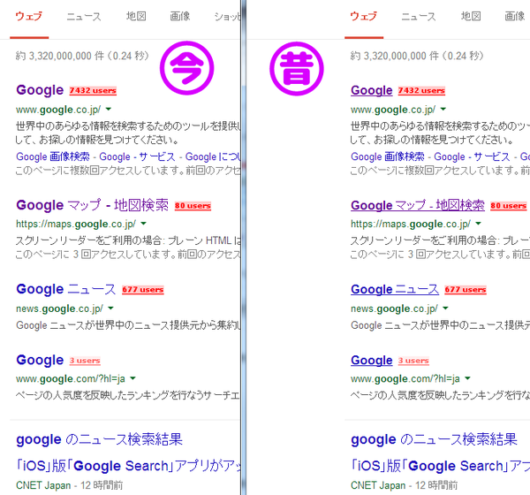530x495 pixels.
Task: Open google のニュース検索結果 heading in right panel
Action: [434, 439]
